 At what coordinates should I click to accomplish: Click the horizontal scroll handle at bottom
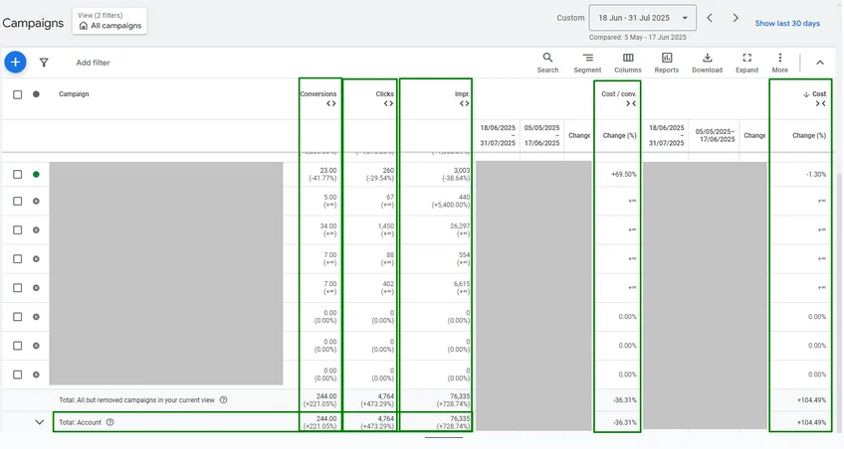tap(444, 437)
